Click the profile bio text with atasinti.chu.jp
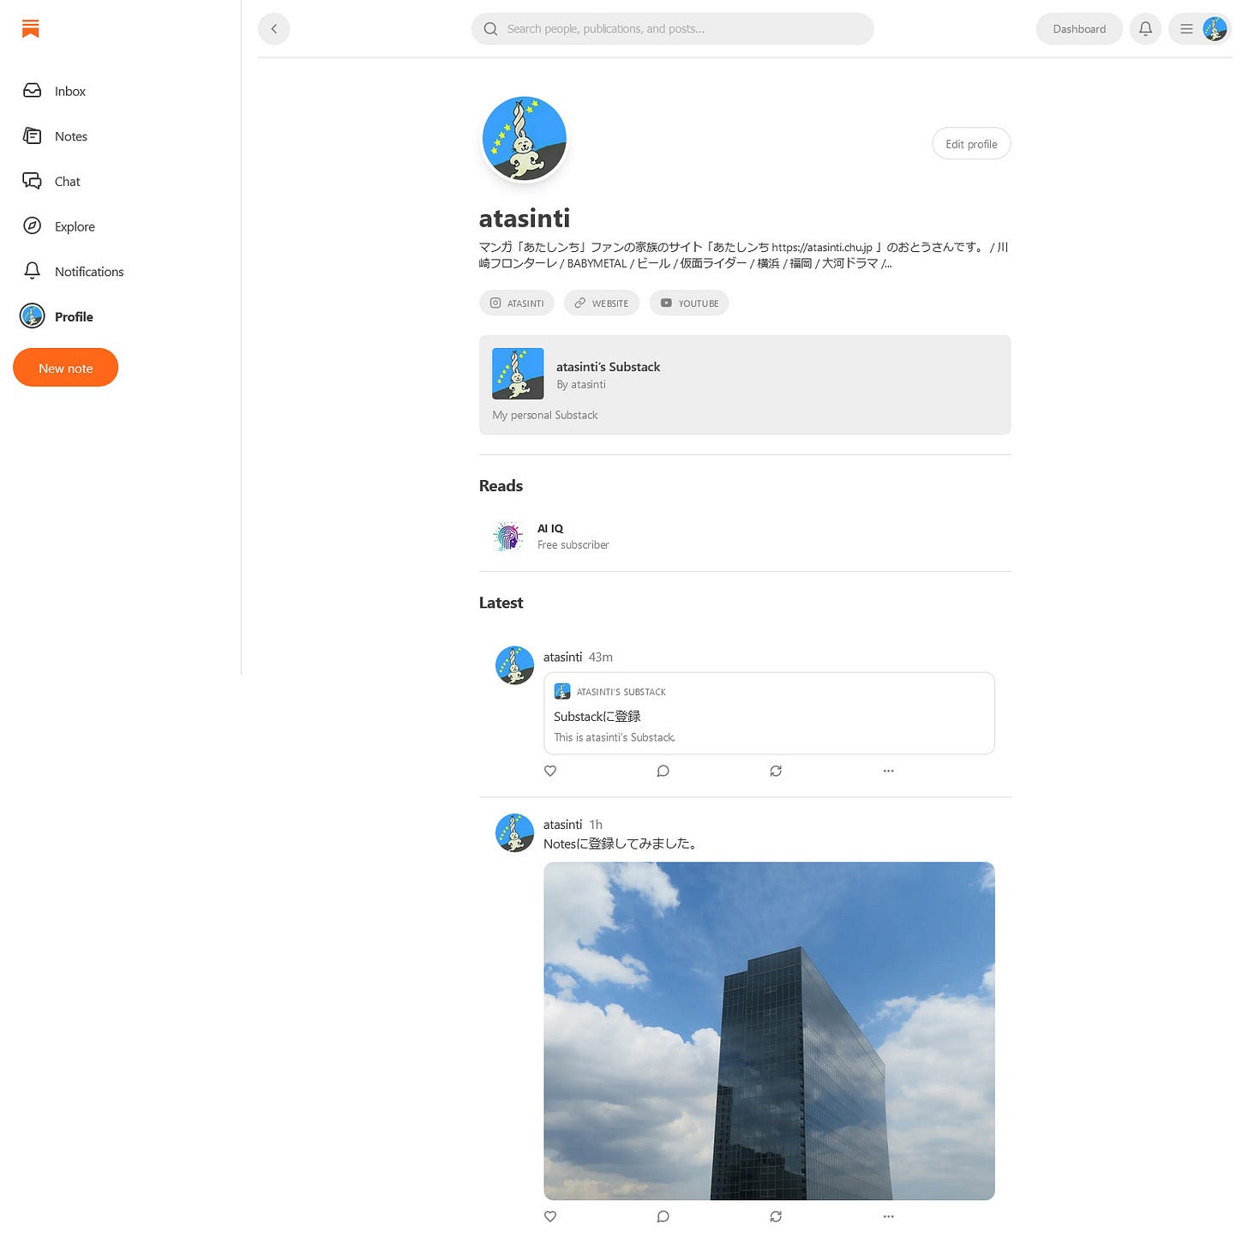The image size is (1248, 1255). pyautogui.click(x=744, y=255)
